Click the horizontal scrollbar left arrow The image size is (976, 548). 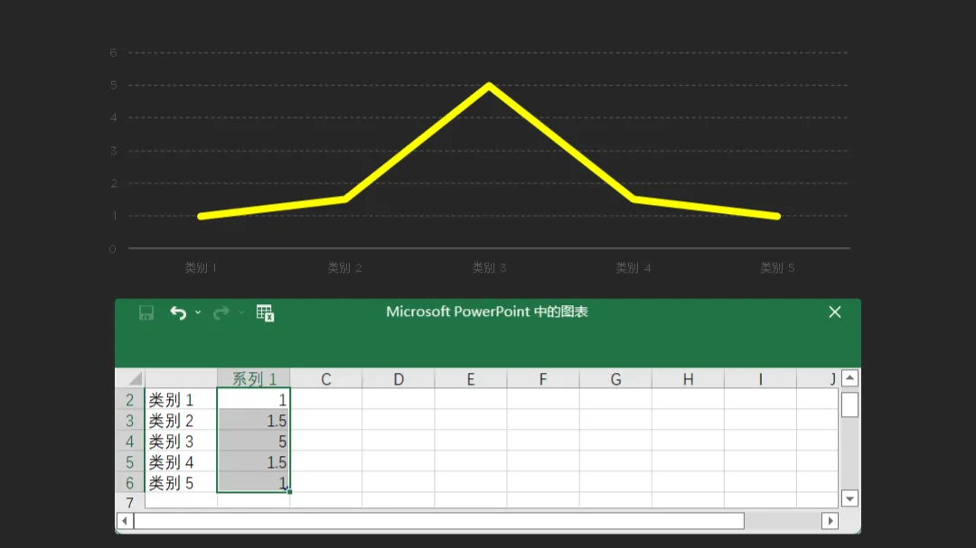(x=125, y=521)
